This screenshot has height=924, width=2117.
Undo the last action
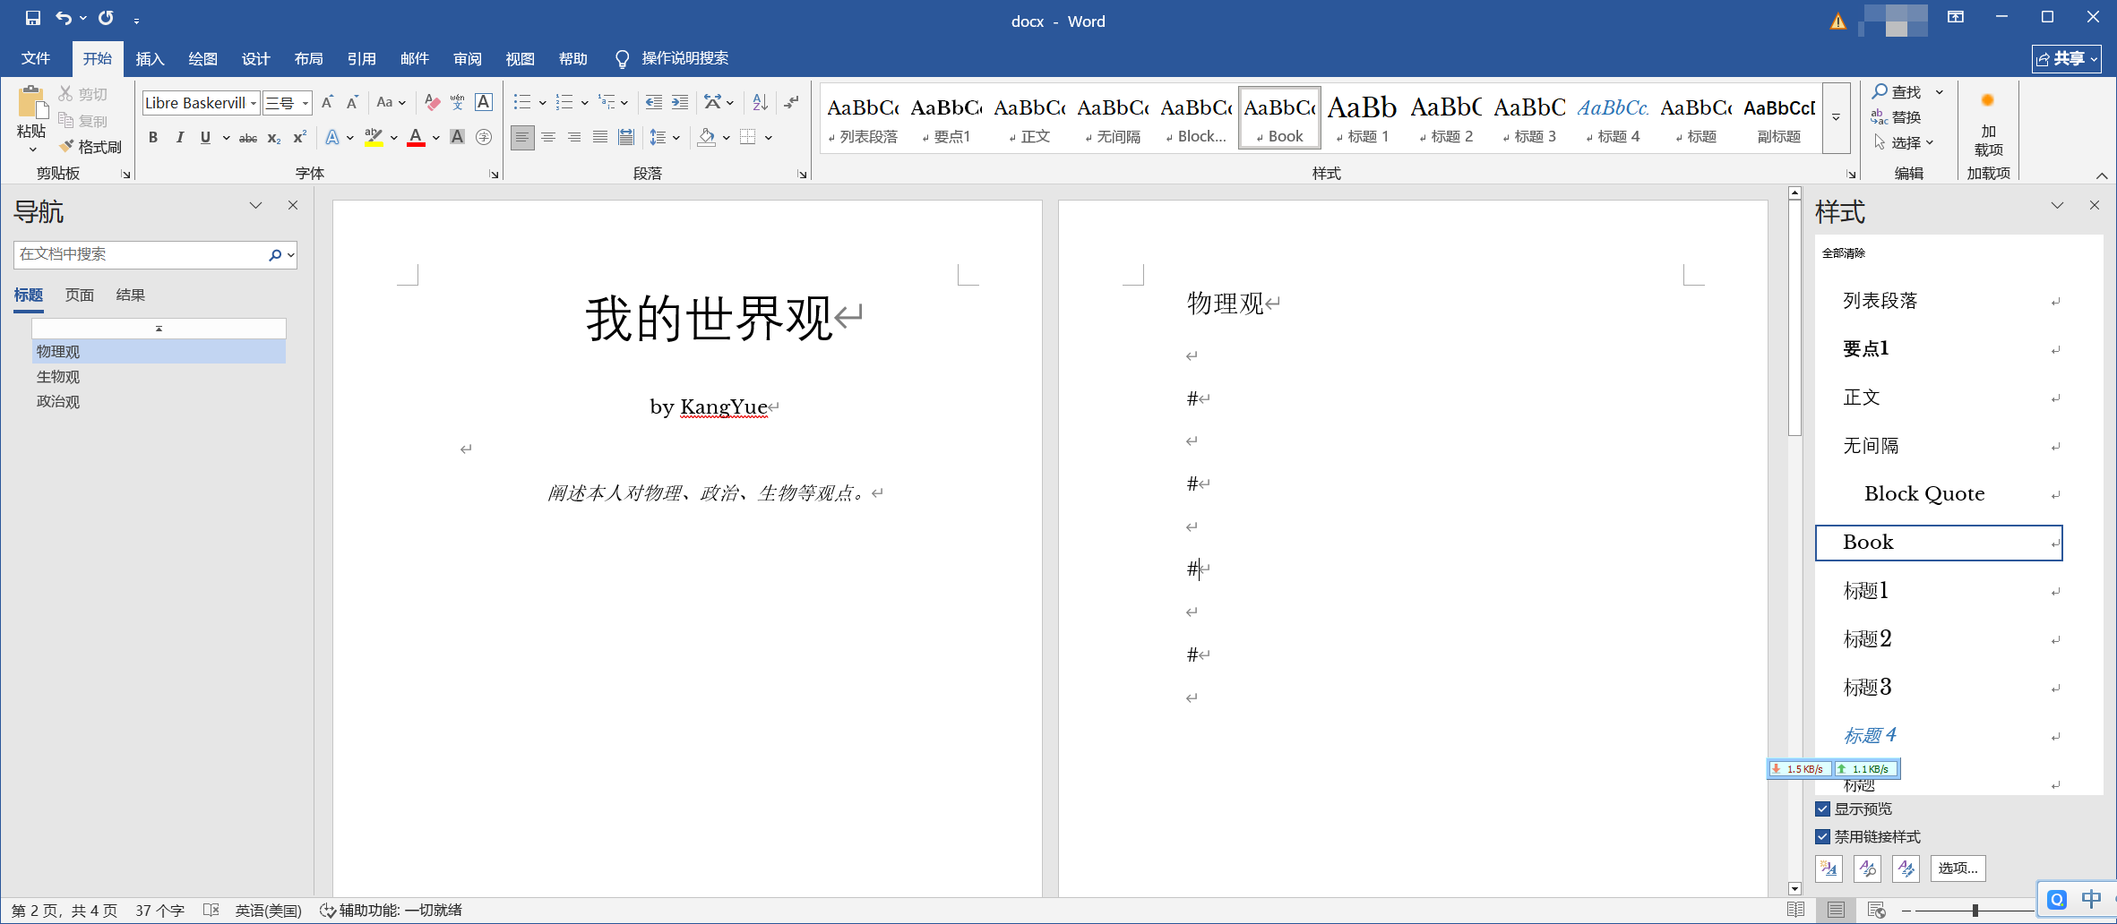tap(63, 18)
